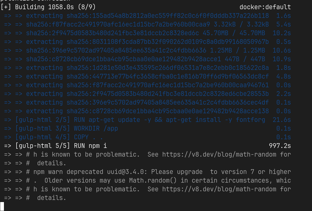Click the gulp-html 3/5 WORKDIR /app line
This screenshot has width=312, height=211.
147,128
